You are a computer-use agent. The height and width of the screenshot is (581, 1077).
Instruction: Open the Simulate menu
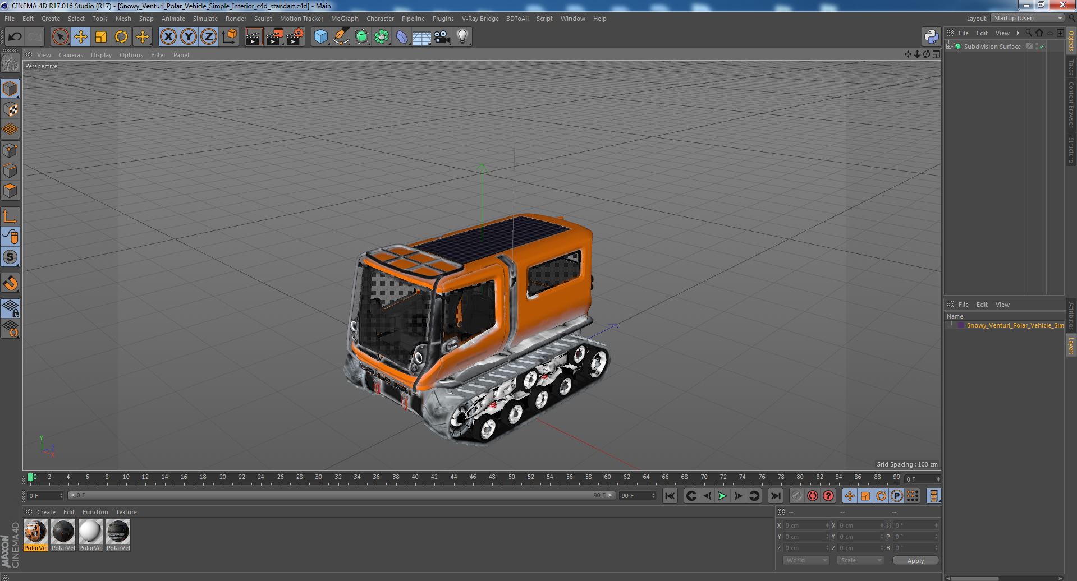pos(205,19)
